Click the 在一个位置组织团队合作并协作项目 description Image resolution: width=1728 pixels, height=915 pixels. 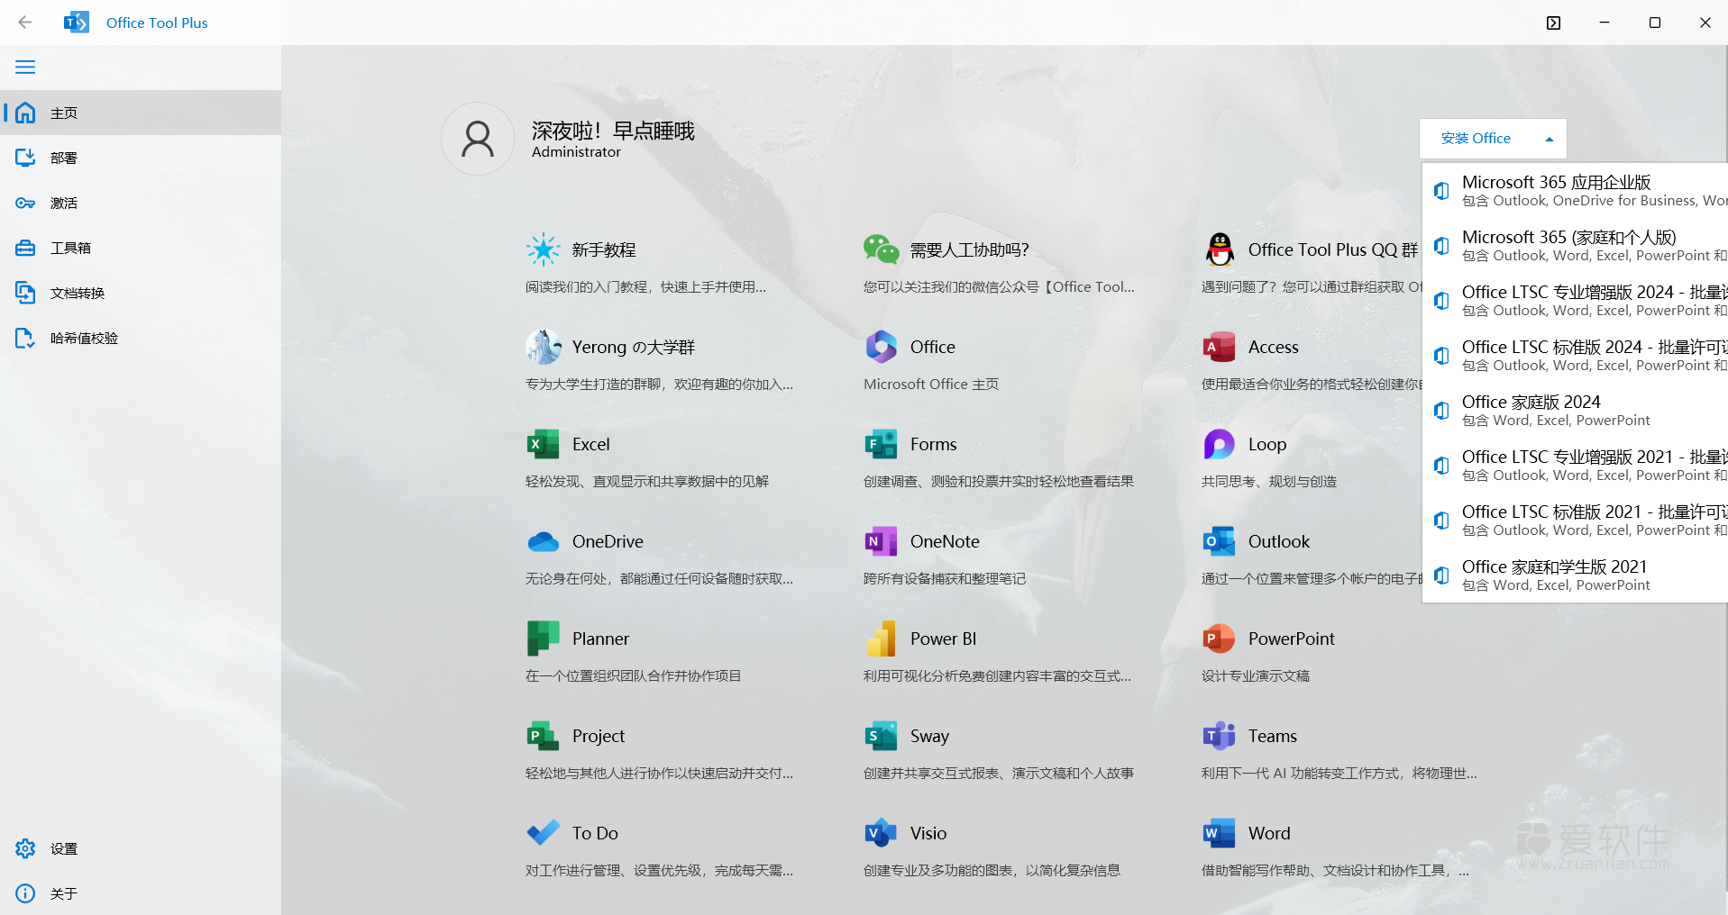tap(634, 675)
